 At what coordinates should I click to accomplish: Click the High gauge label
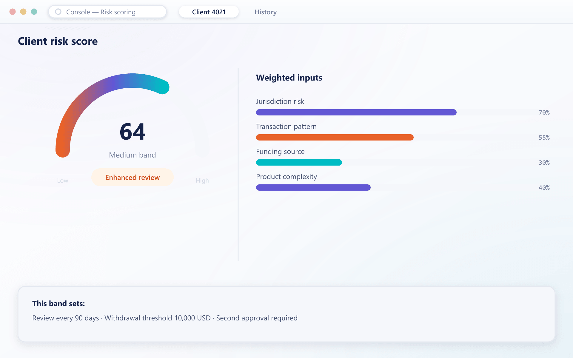click(202, 180)
